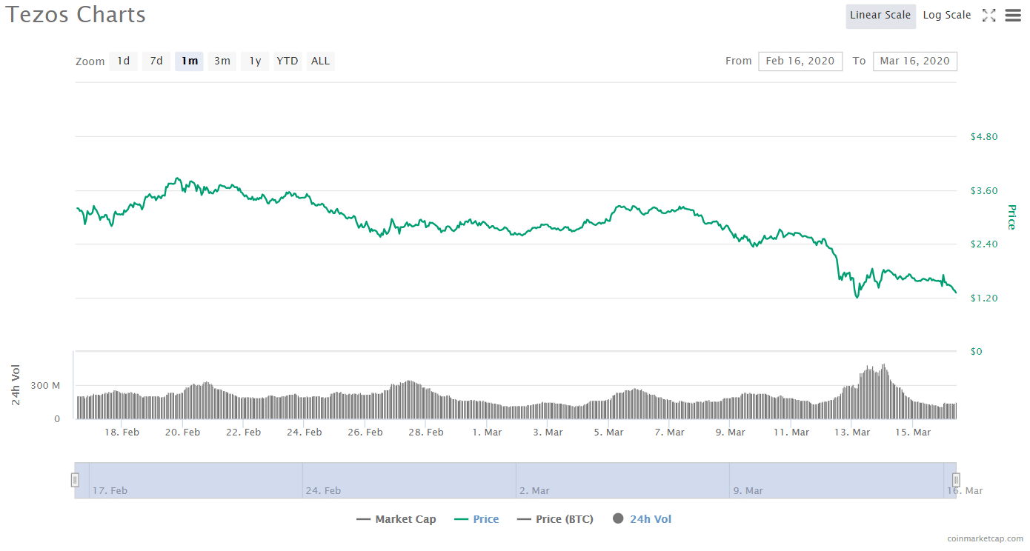Click the $3.60 price axis label
This screenshot has width=1030, height=551.
coord(984,191)
